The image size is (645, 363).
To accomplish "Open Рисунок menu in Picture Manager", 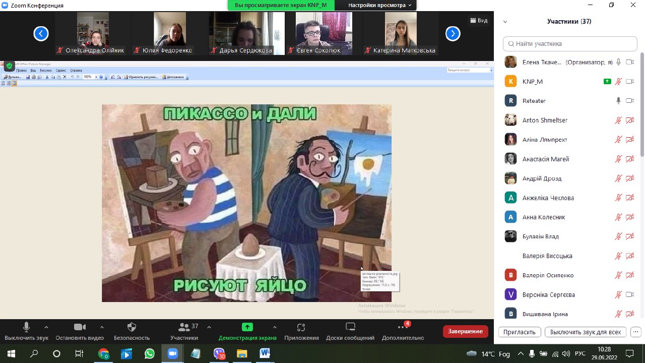I will (46, 71).
